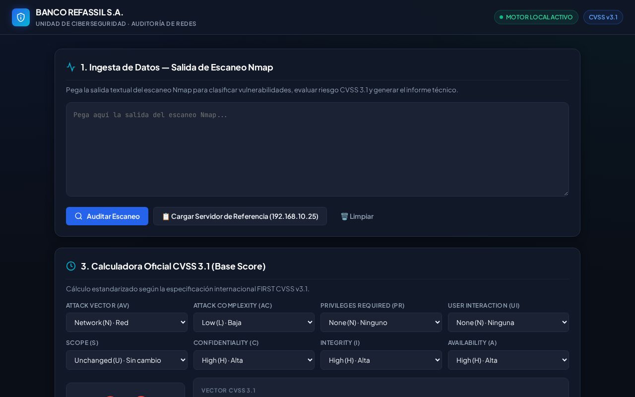Load the reference server 192.168.10.25
Screen dimensions: 635x397
[240, 216]
